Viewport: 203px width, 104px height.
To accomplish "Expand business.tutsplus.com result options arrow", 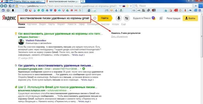I will [x=71, y=90].
